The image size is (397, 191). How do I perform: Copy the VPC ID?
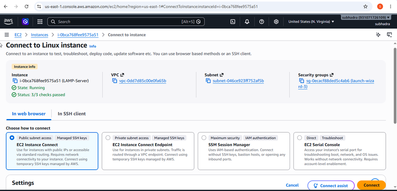click(x=114, y=81)
